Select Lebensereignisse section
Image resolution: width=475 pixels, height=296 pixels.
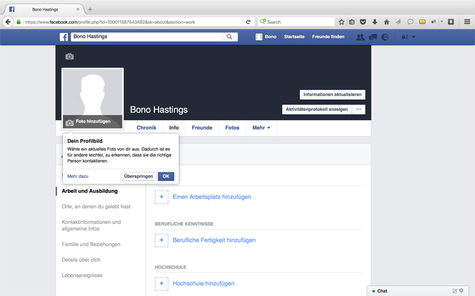(82, 275)
